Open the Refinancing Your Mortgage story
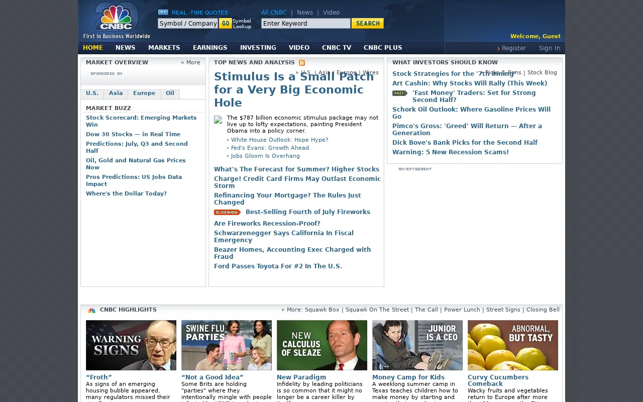This screenshot has height=402, width=643. pyautogui.click(x=287, y=199)
